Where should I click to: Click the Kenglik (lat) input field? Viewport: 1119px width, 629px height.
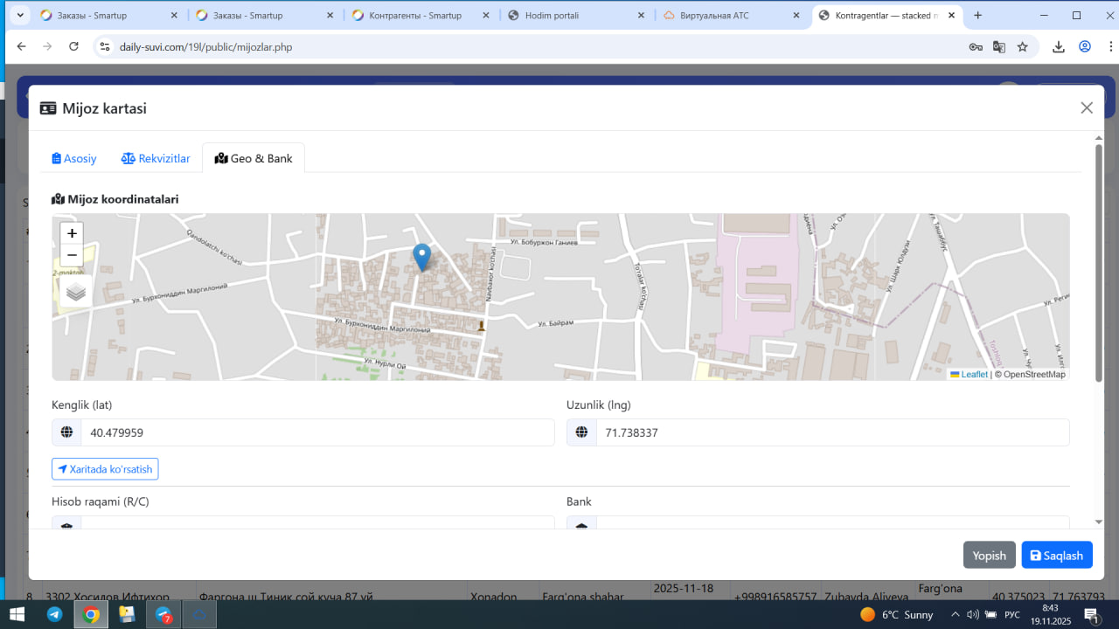pyautogui.click(x=316, y=432)
